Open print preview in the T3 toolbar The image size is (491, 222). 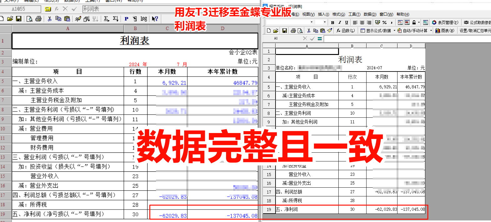tap(29, 19)
